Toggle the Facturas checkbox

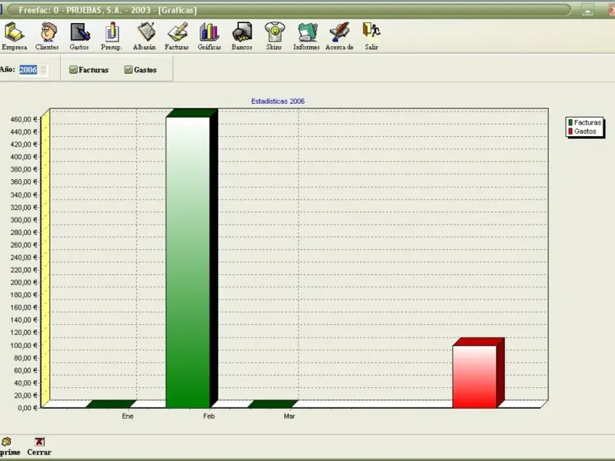pyautogui.click(x=73, y=70)
